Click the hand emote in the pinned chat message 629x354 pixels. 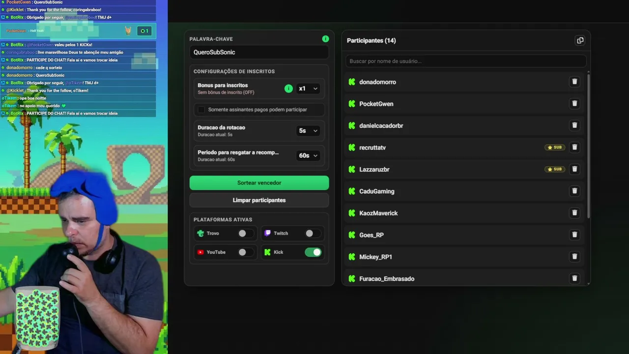(x=128, y=31)
